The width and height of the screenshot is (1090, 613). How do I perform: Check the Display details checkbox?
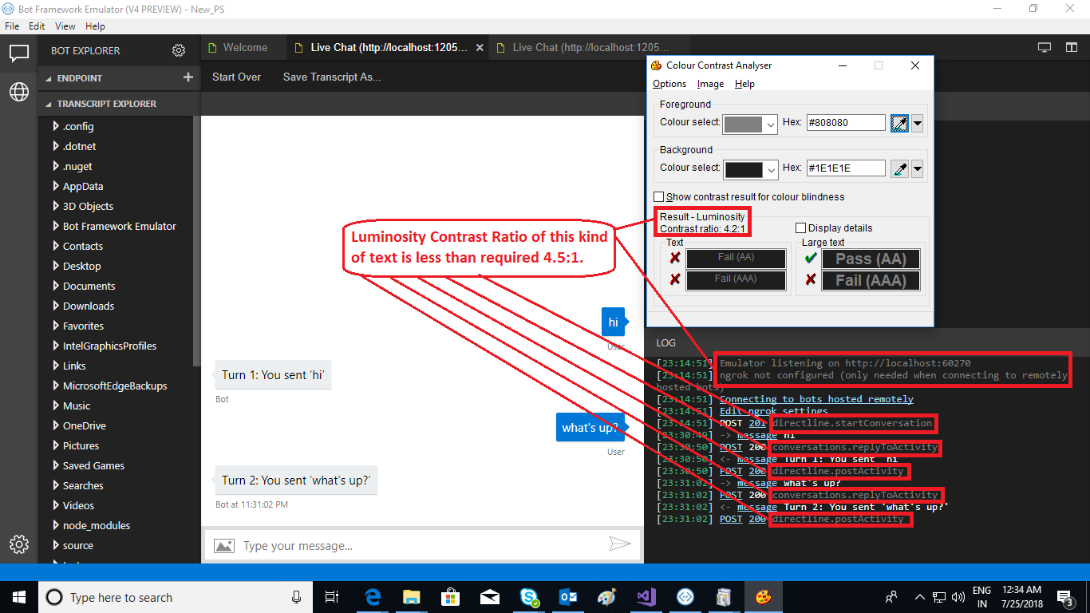tap(800, 227)
